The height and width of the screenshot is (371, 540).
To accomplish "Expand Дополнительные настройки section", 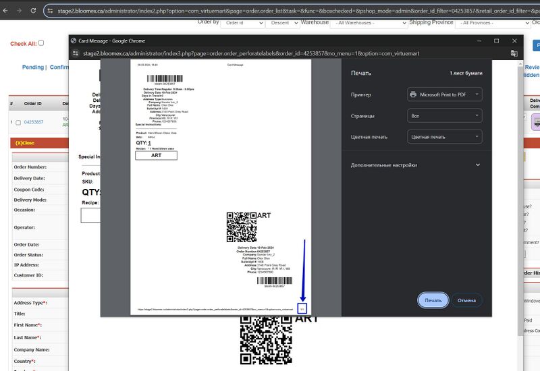I will 415,165.
